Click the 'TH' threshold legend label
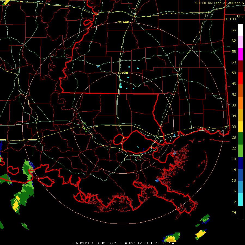The image size is (245, 245). 234,213
